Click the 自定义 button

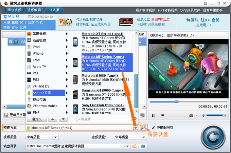coord(37,119)
